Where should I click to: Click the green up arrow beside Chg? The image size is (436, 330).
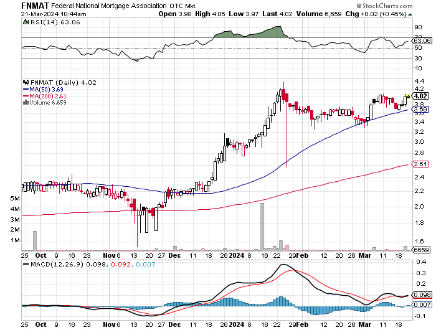tap(410, 14)
